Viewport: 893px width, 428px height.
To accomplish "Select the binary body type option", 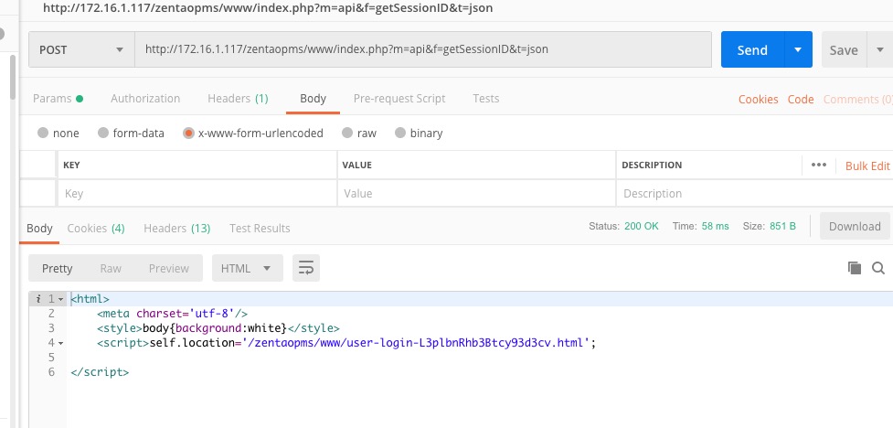I will [x=400, y=133].
